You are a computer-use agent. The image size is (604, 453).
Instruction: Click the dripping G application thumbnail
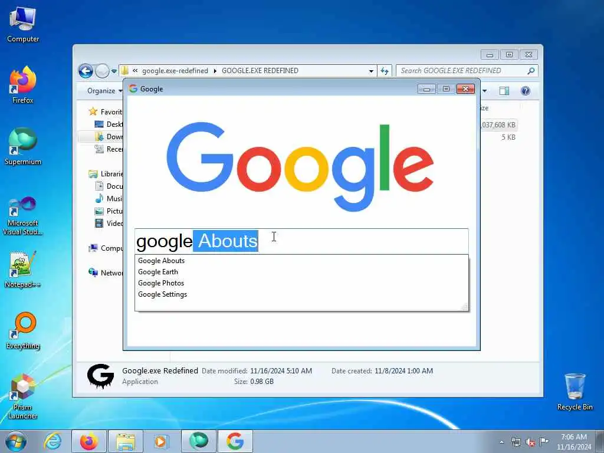tap(100, 376)
